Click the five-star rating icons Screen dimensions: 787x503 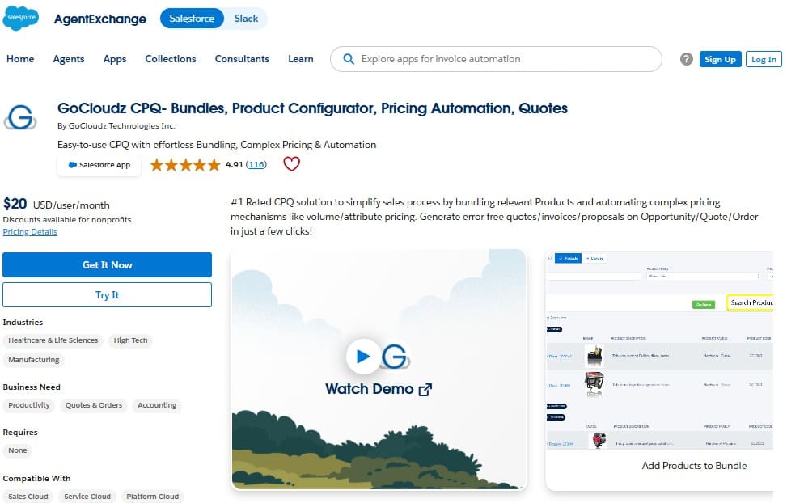point(185,165)
